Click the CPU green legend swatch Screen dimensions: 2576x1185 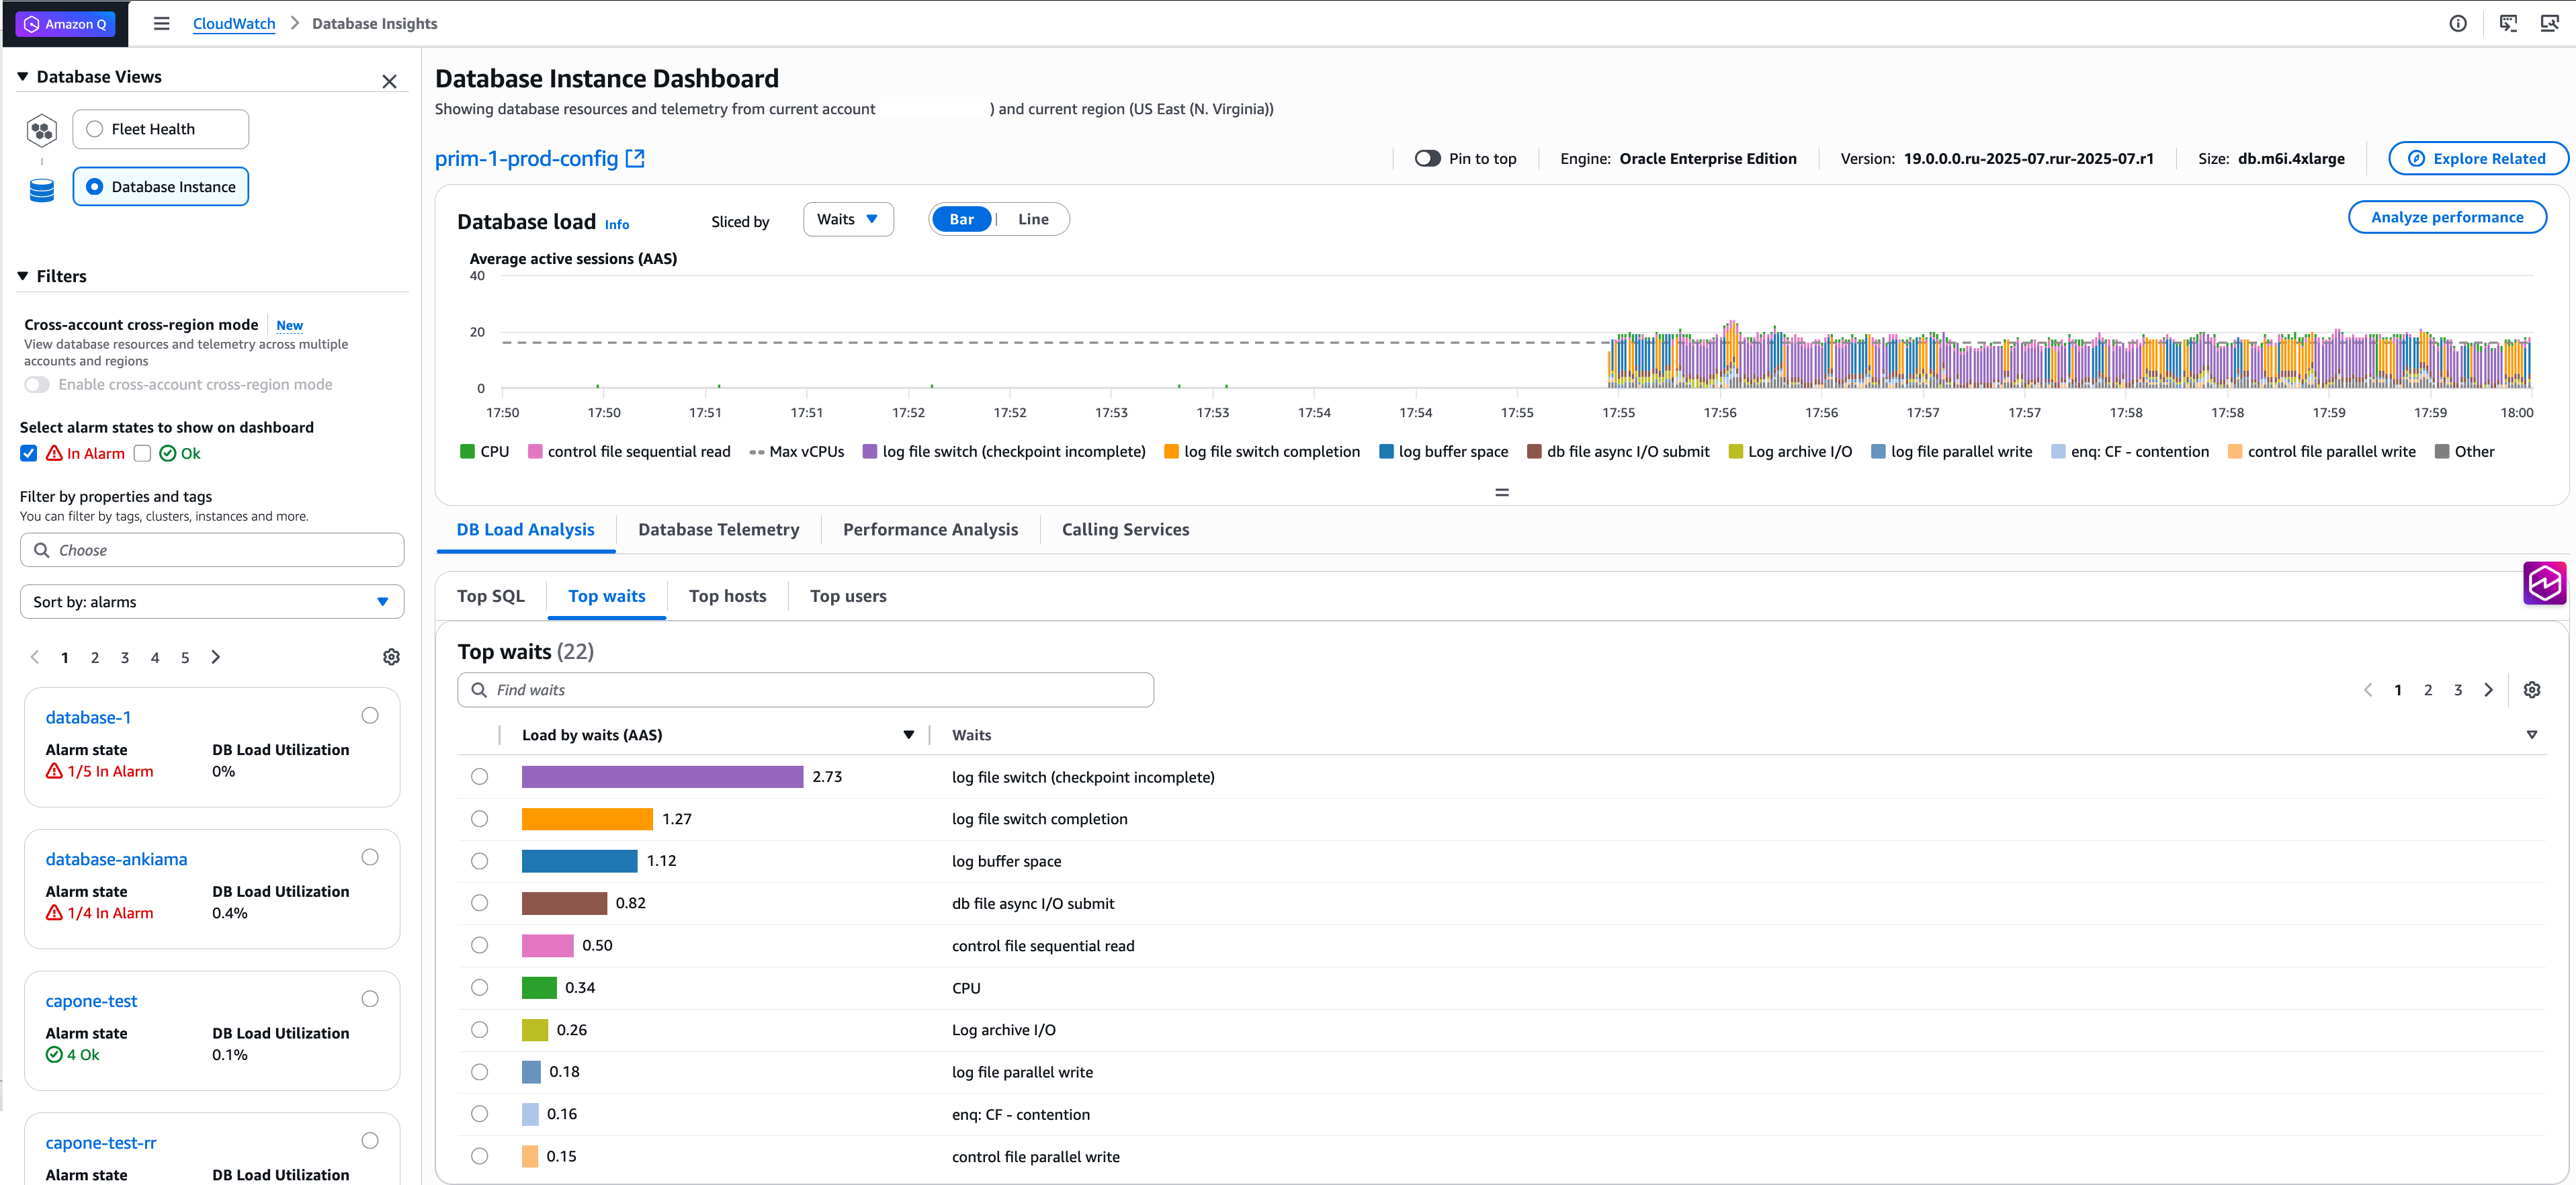[467, 452]
